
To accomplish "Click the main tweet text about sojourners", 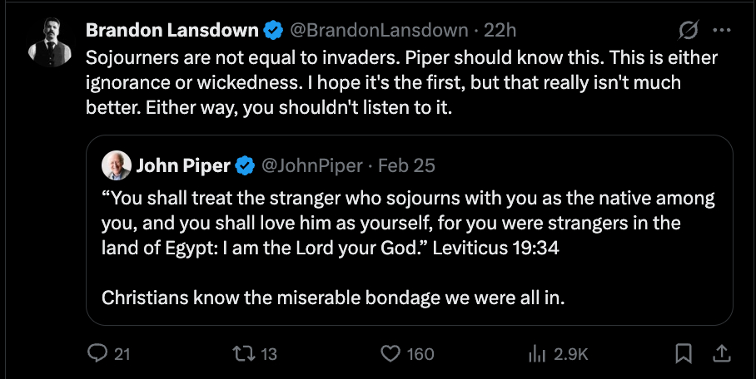I will pos(400,85).
